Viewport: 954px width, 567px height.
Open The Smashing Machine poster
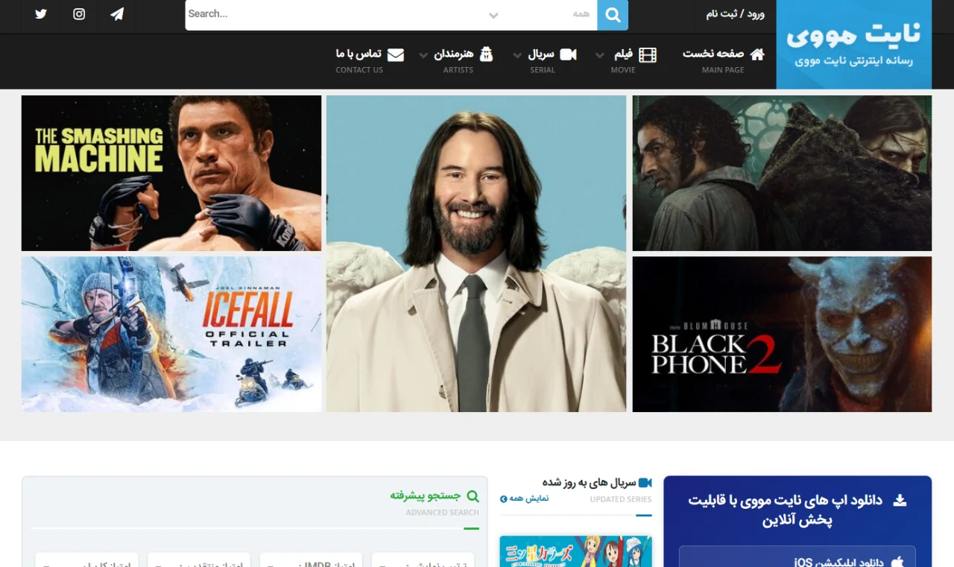[x=171, y=173]
